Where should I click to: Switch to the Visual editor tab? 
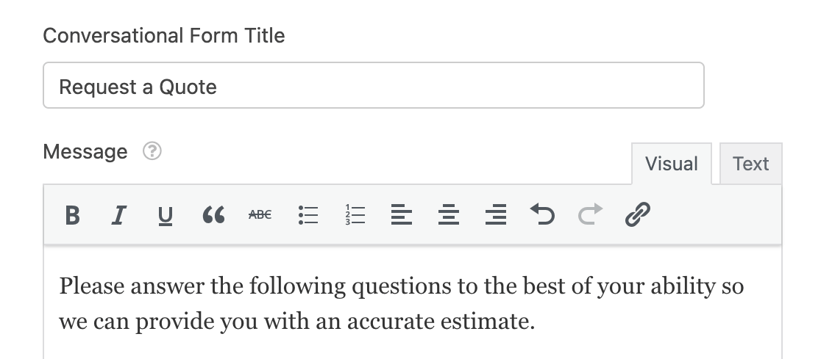pyautogui.click(x=671, y=164)
